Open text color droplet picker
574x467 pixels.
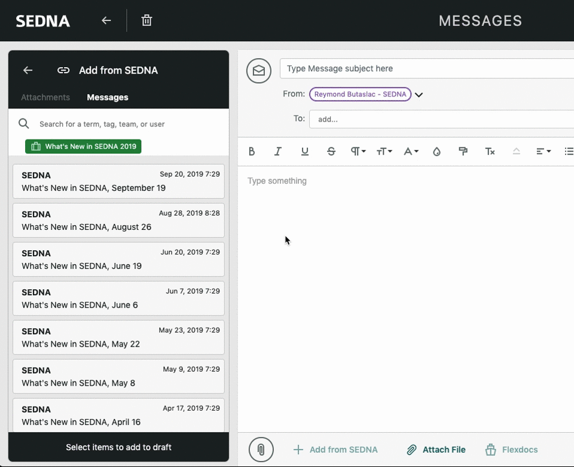(436, 151)
